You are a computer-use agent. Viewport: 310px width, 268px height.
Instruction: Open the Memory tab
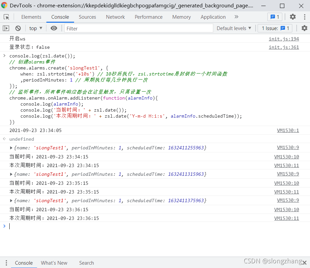point(182,17)
